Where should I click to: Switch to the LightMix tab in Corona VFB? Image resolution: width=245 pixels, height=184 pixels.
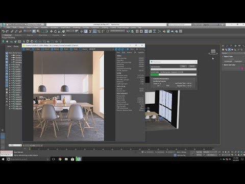coord(141,53)
